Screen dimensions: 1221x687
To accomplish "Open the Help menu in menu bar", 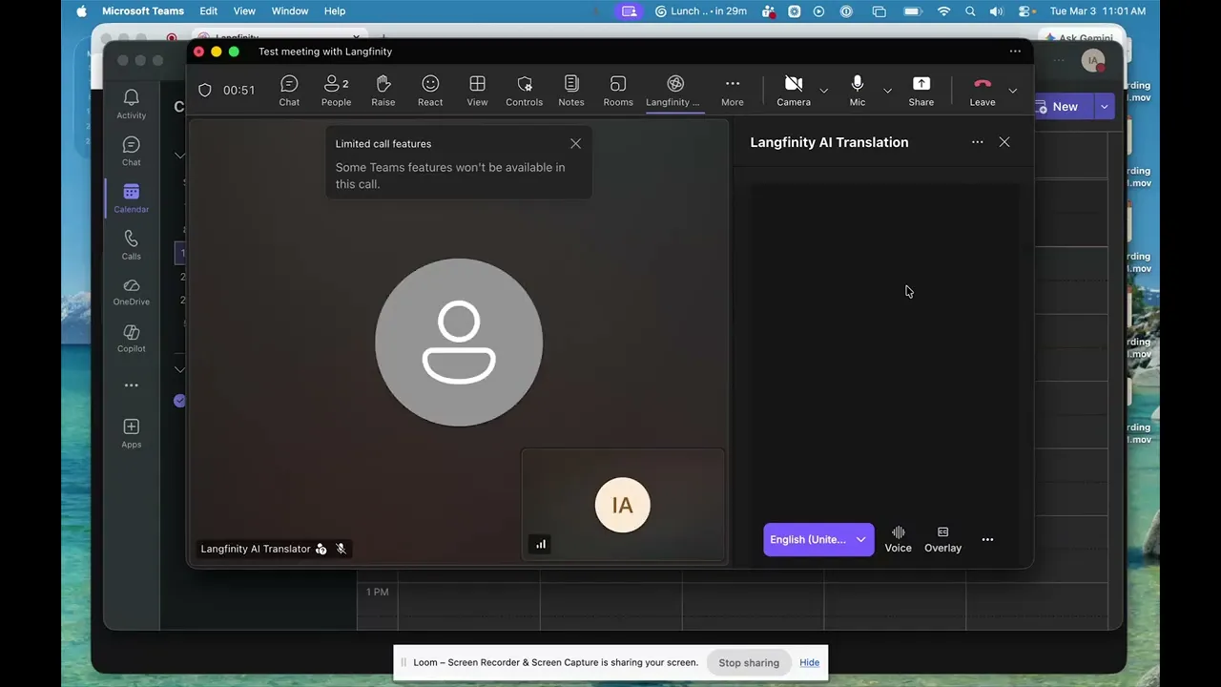I will point(335,11).
